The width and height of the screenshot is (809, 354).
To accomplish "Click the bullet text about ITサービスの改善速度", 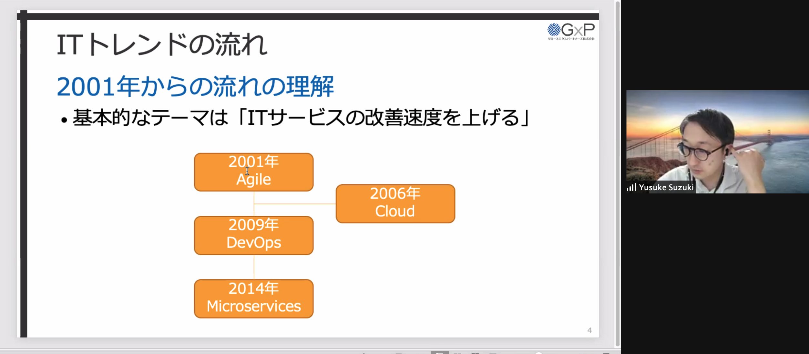I will [x=300, y=118].
